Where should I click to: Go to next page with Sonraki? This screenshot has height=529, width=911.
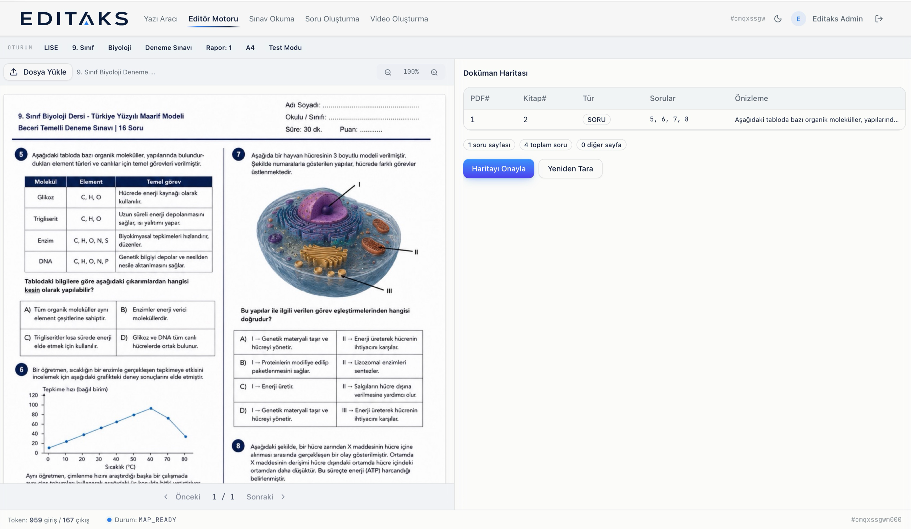tap(266, 497)
